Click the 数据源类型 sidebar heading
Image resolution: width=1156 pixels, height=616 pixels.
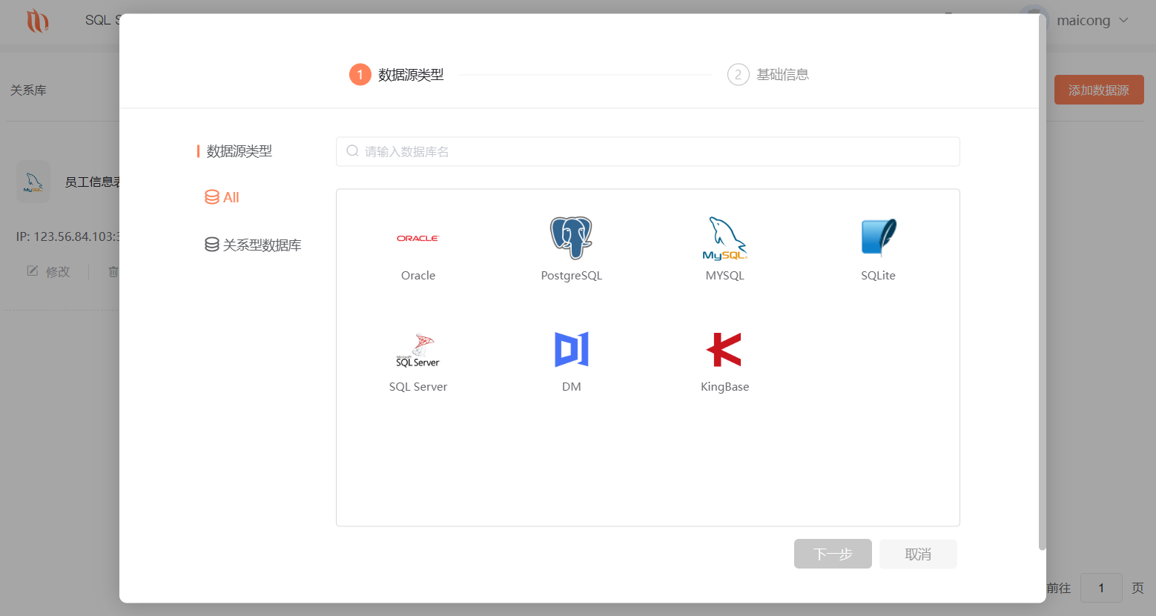point(239,151)
